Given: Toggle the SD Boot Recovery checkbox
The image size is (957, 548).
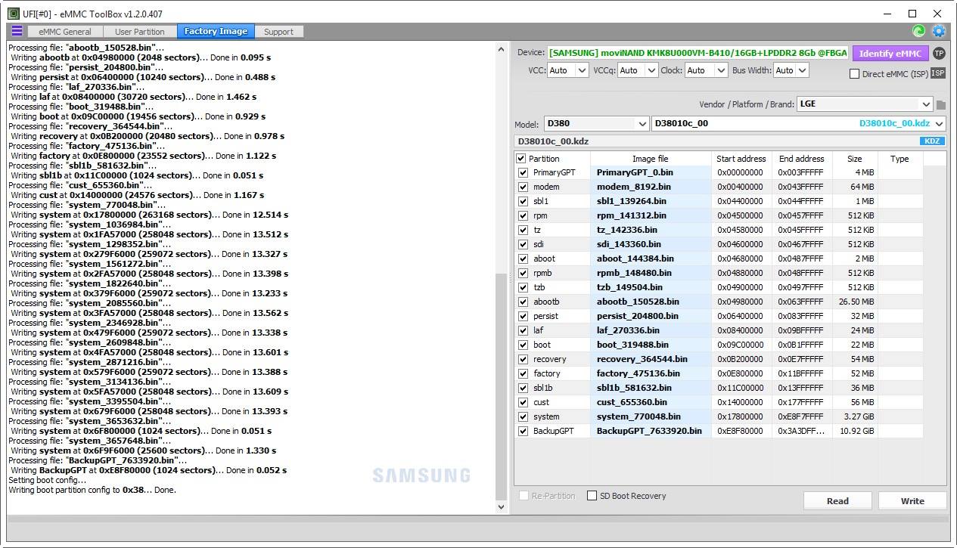Looking at the screenshot, I should tap(592, 496).
